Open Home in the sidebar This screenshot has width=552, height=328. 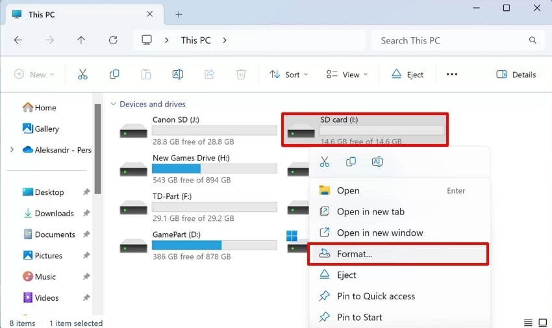click(39, 107)
